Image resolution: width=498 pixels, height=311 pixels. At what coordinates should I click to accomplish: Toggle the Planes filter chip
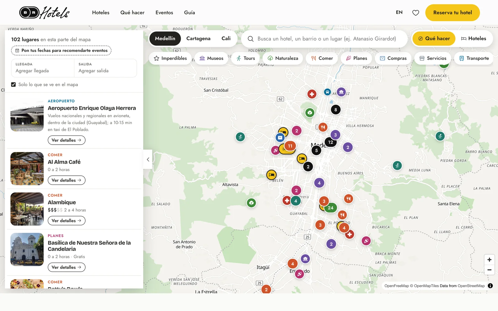356,58
